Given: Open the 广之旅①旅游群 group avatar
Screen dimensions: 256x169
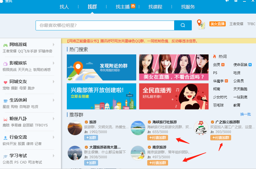Looking at the screenshot, I should 201,128.
